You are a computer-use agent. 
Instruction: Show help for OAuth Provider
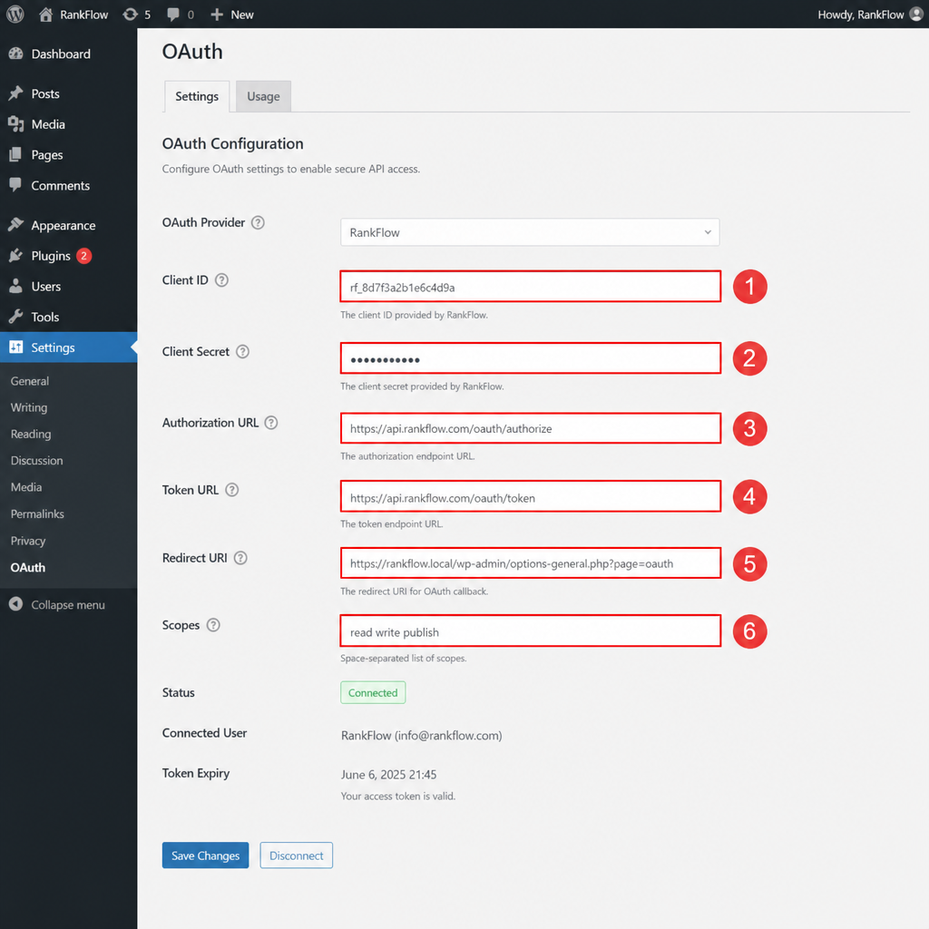(x=258, y=223)
